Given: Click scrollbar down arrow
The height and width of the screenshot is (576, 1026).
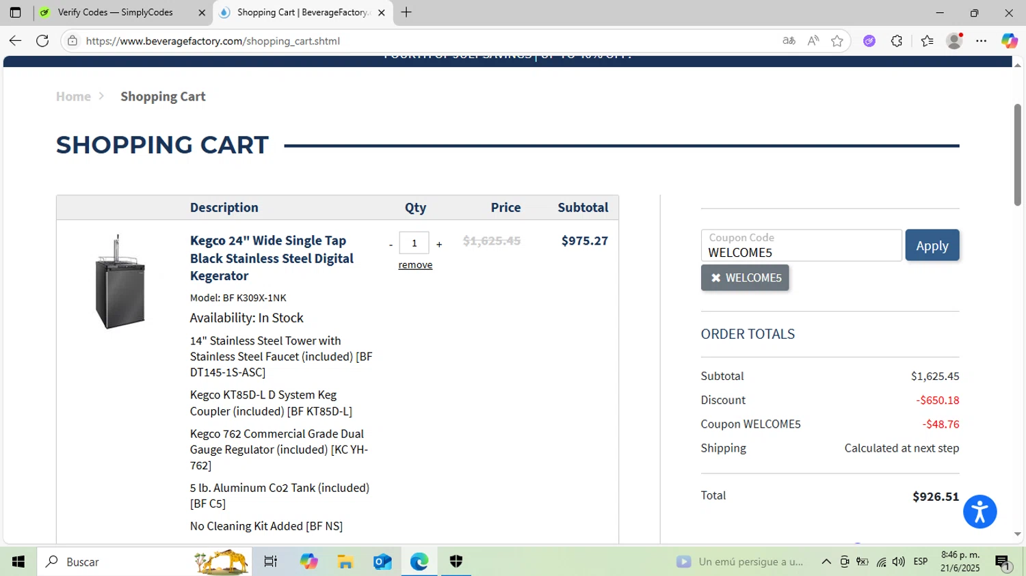Looking at the screenshot, I should [1017, 534].
